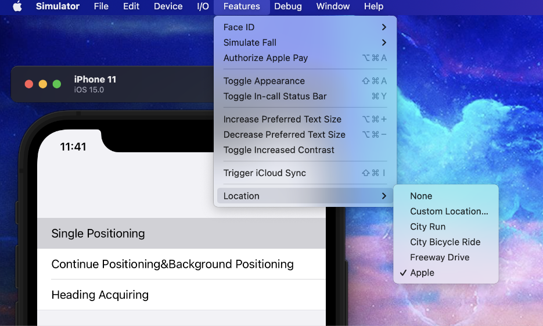Select the checked Apple location
The image size is (543, 326).
pyautogui.click(x=446, y=273)
